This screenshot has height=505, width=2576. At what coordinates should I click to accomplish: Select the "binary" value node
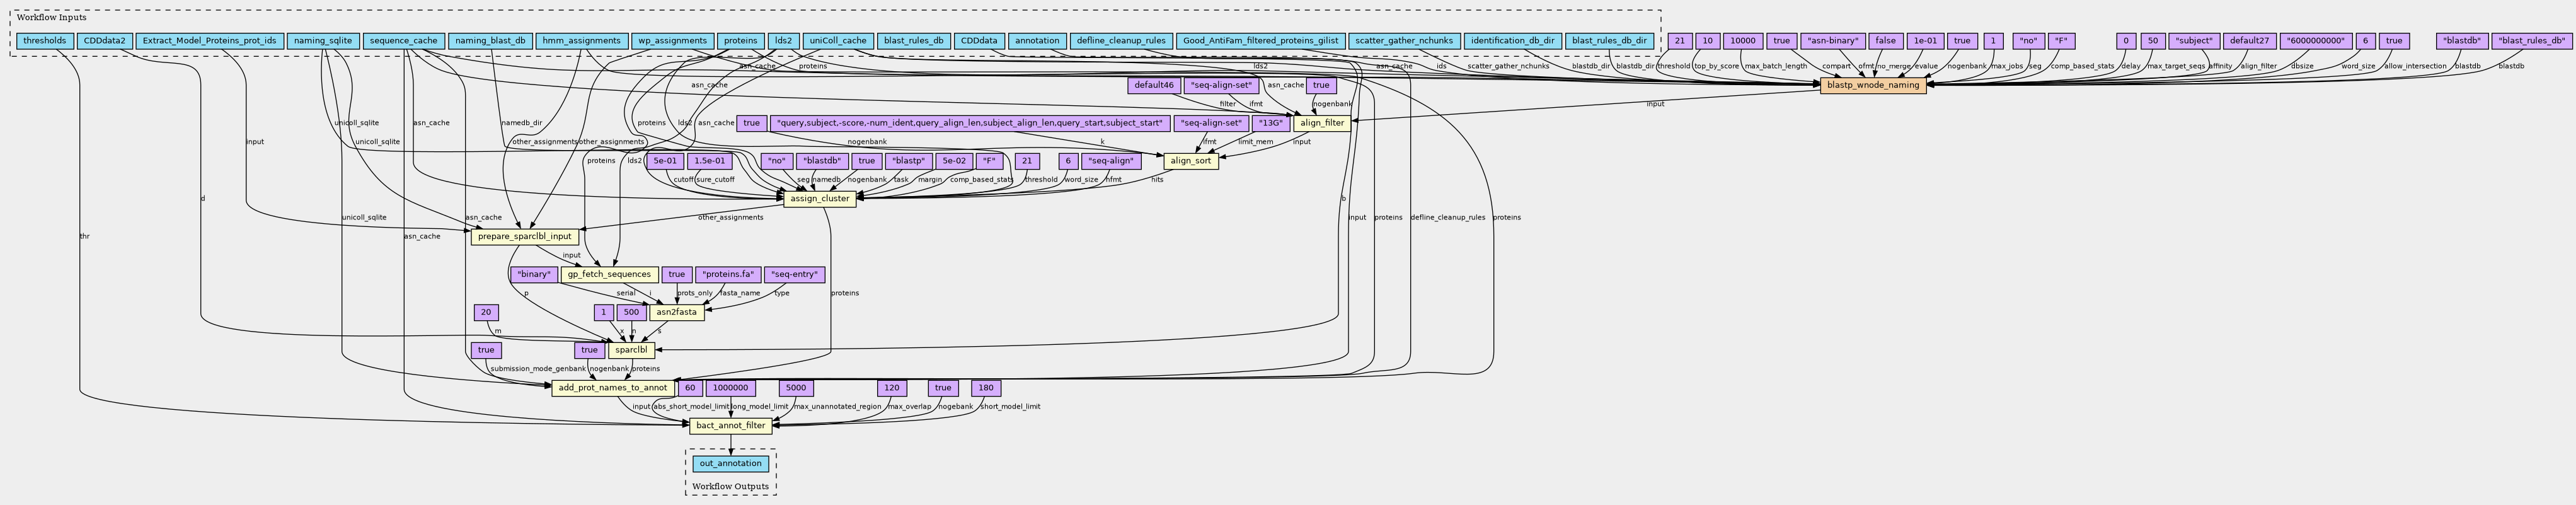tap(534, 274)
